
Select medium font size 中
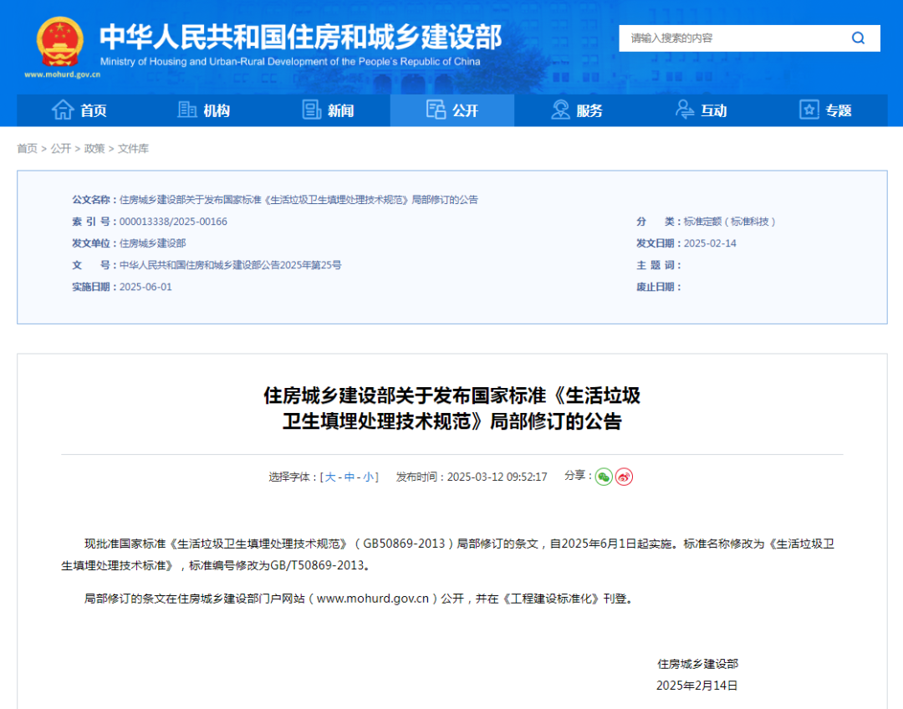[349, 477]
